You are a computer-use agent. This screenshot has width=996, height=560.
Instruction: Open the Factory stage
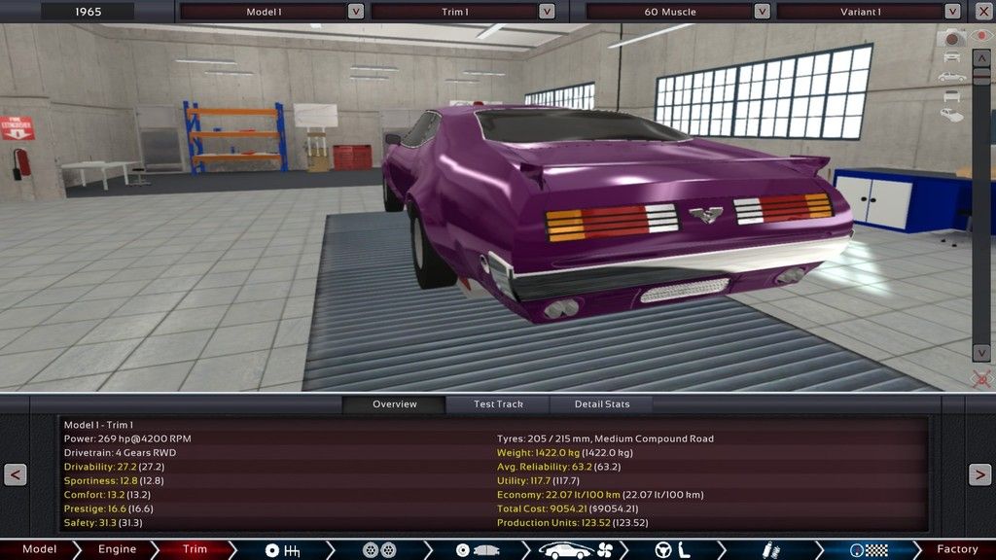(x=957, y=550)
